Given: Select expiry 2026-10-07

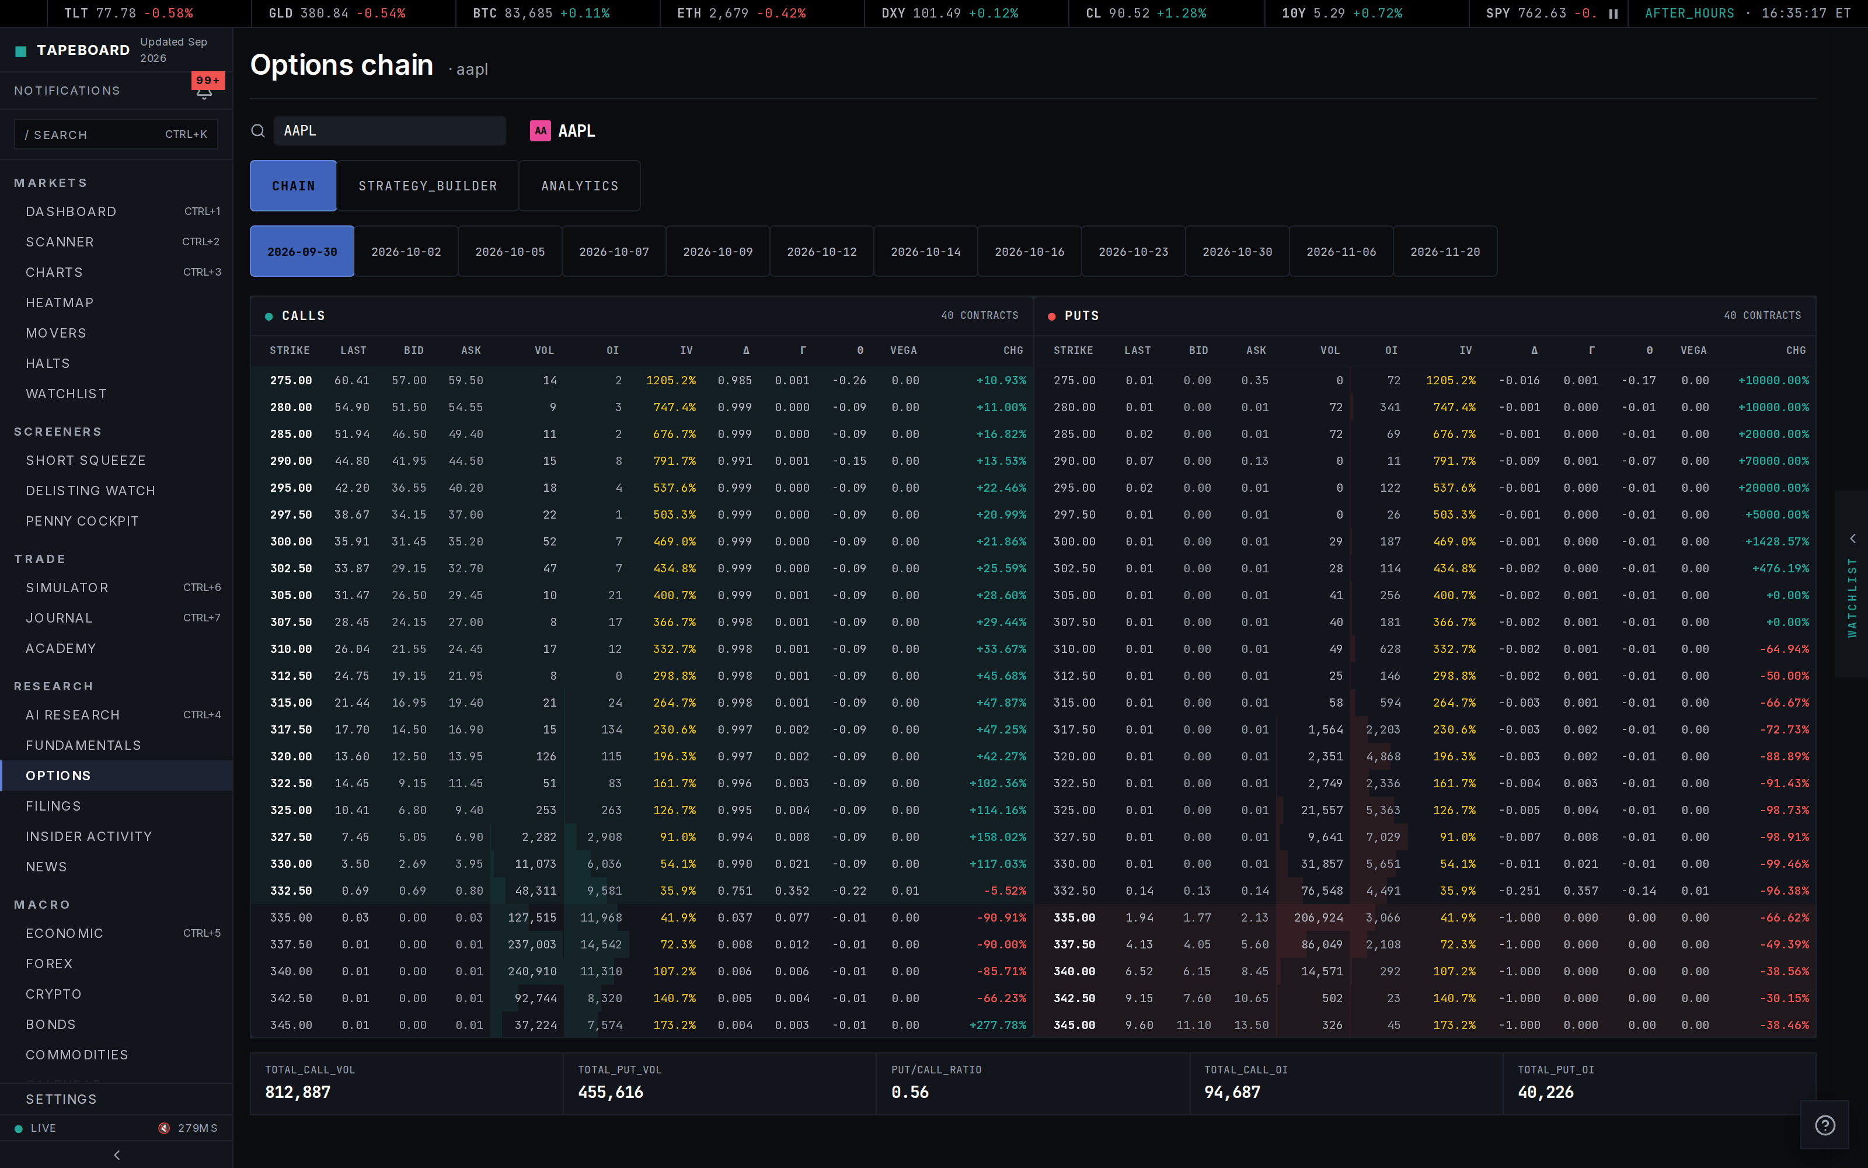Looking at the screenshot, I should tap(614, 252).
